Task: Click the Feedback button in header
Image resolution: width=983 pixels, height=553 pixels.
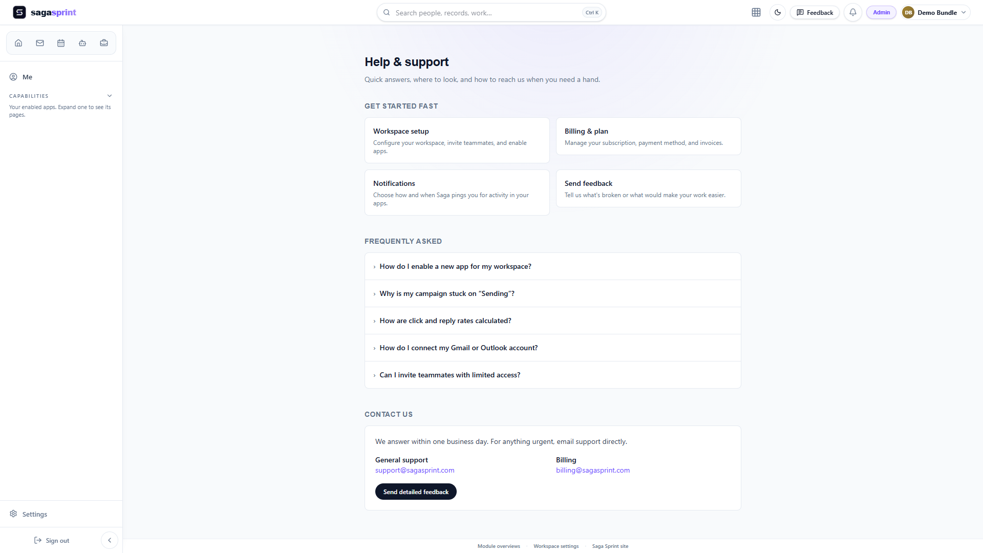Action: (x=815, y=12)
